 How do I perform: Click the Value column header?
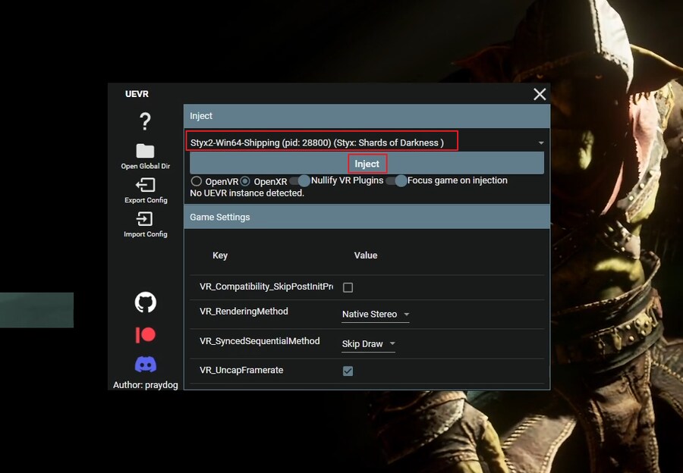tap(366, 255)
